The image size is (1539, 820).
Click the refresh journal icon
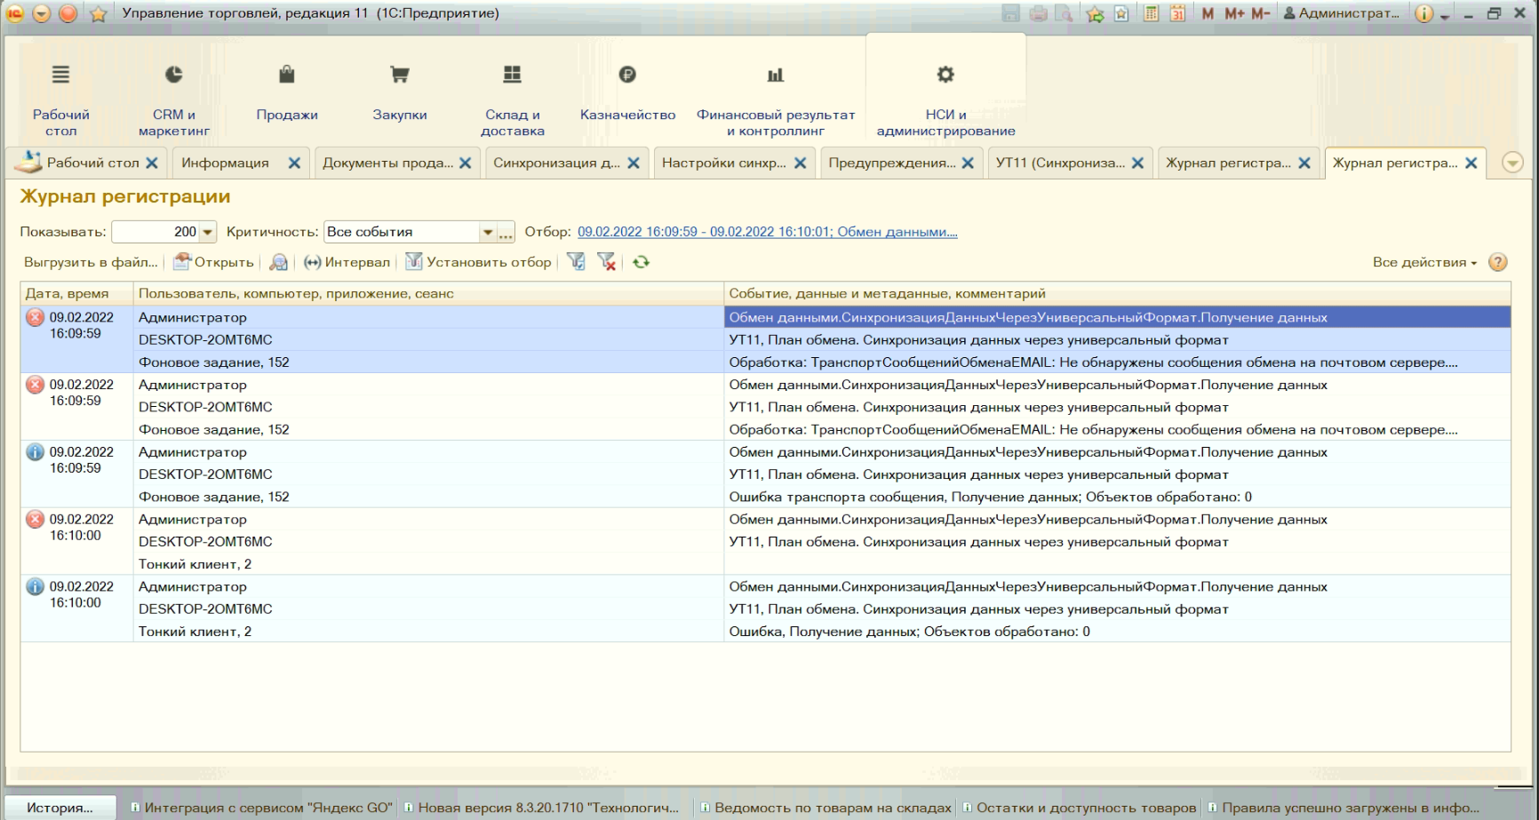[x=641, y=262]
